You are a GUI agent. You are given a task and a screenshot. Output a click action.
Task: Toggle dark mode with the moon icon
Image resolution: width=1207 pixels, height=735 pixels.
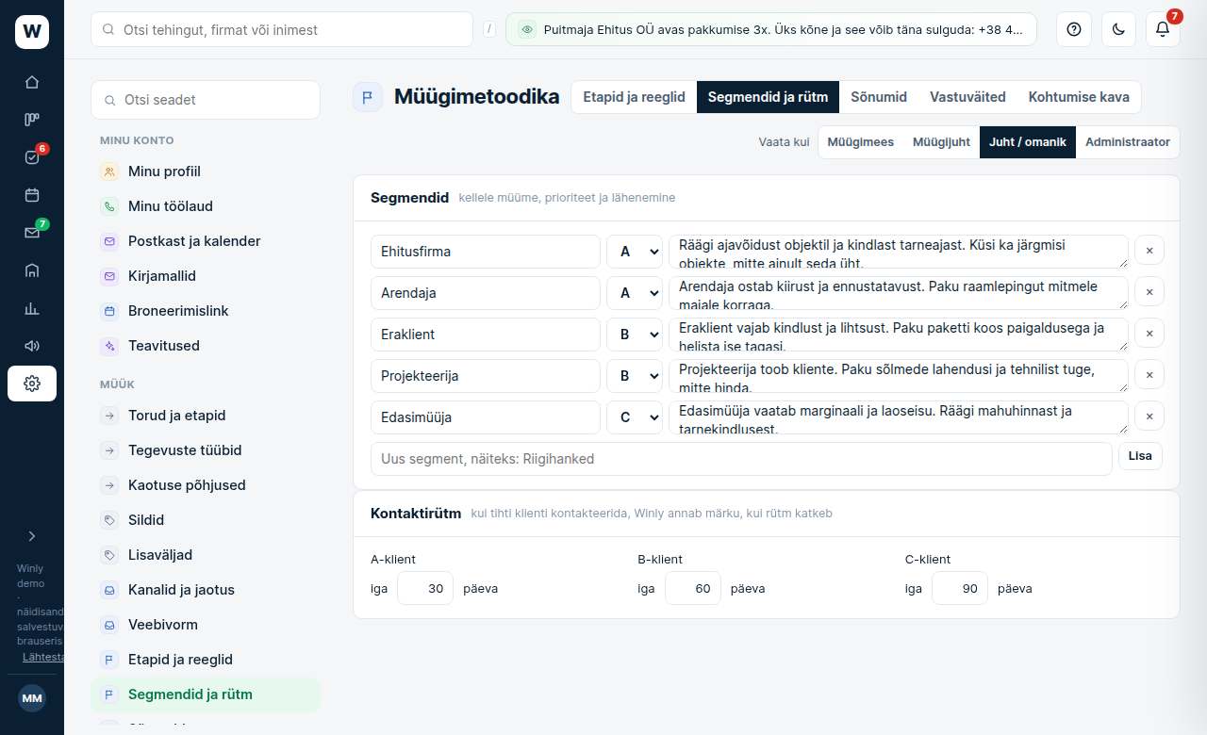pyautogui.click(x=1118, y=29)
